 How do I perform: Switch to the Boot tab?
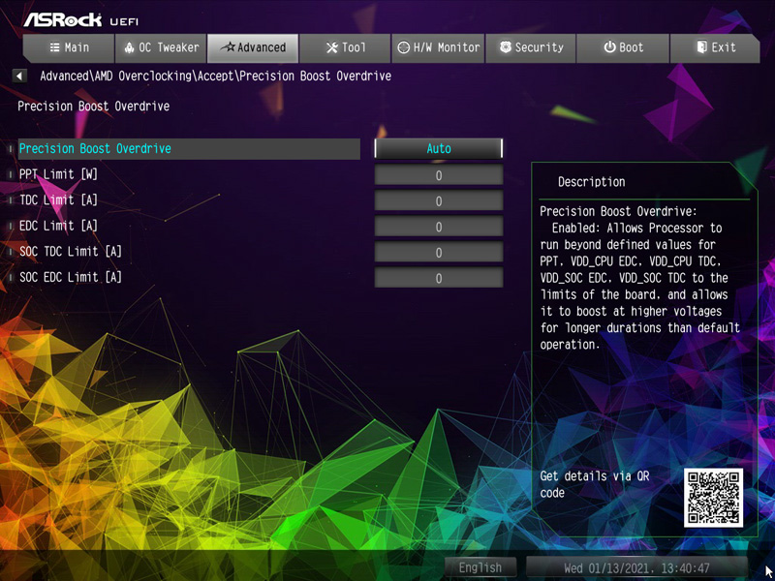(623, 47)
